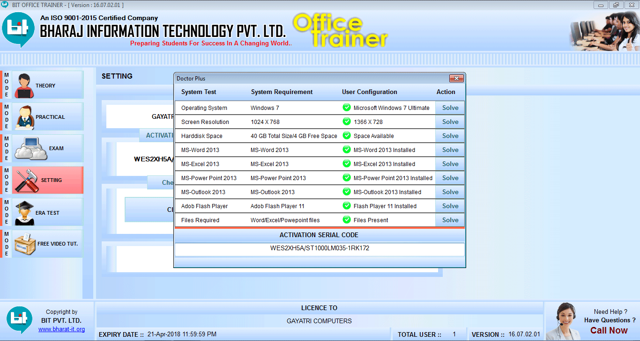Click the version value 16.07.02.01 in footer
The height and width of the screenshot is (341, 640).
tap(524, 334)
